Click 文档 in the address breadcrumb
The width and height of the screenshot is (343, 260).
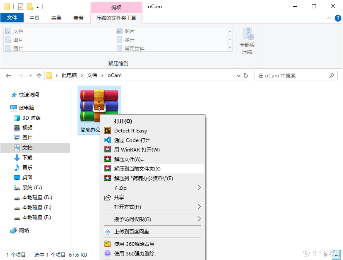(x=92, y=75)
